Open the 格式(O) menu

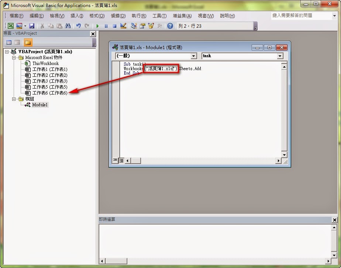click(x=97, y=16)
